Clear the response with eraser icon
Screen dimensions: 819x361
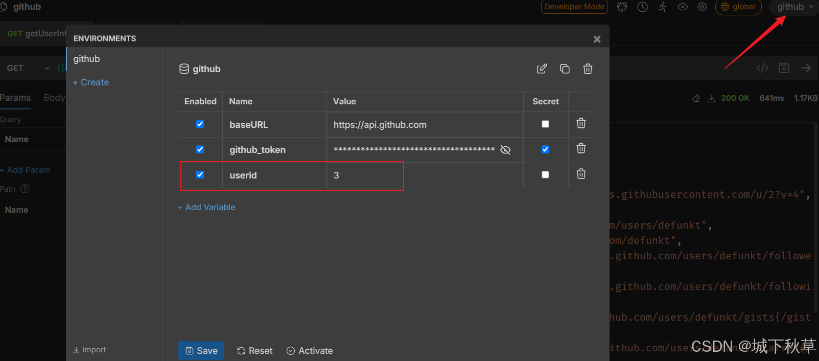696,98
